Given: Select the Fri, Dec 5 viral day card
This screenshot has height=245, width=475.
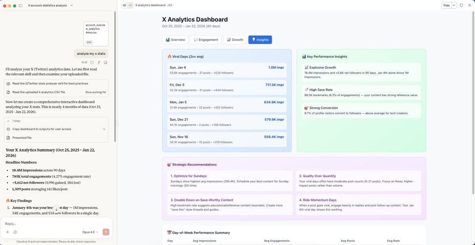Looking at the screenshot, I should 227,87.
